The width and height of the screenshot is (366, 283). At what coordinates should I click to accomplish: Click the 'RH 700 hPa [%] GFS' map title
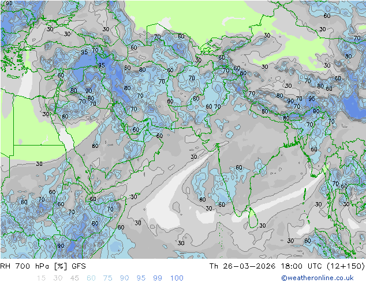coord(43,266)
